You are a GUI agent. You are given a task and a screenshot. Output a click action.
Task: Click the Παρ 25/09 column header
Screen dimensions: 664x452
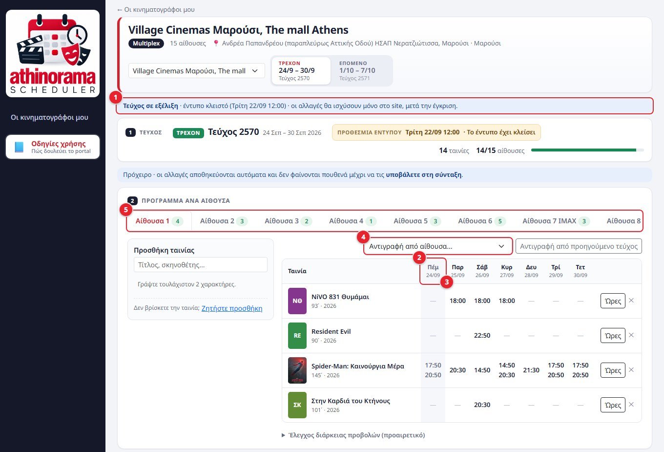click(x=457, y=271)
